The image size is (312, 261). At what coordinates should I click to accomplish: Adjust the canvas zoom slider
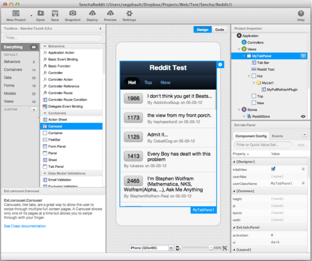(211, 248)
